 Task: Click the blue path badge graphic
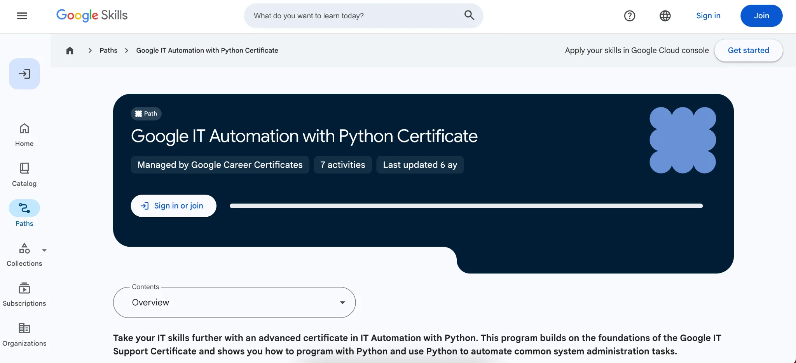(x=683, y=140)
